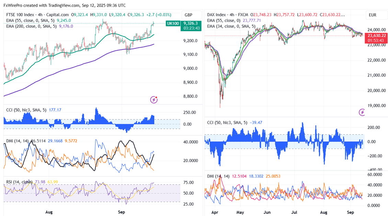The height and width of the screenshot is (216, 388).
Task: Click the Aug label on FTSE time axis
Action: 49,212
